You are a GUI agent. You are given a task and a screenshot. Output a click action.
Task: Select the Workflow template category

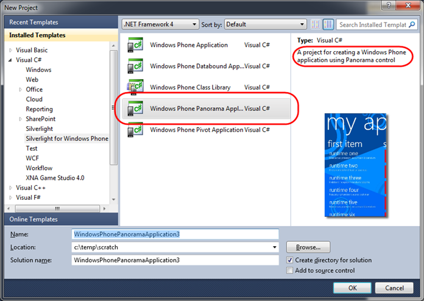39,168
